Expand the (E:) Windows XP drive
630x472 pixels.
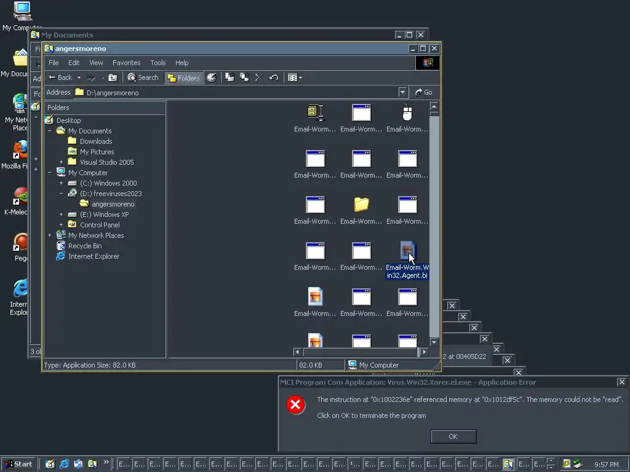[x=61, y=214]
